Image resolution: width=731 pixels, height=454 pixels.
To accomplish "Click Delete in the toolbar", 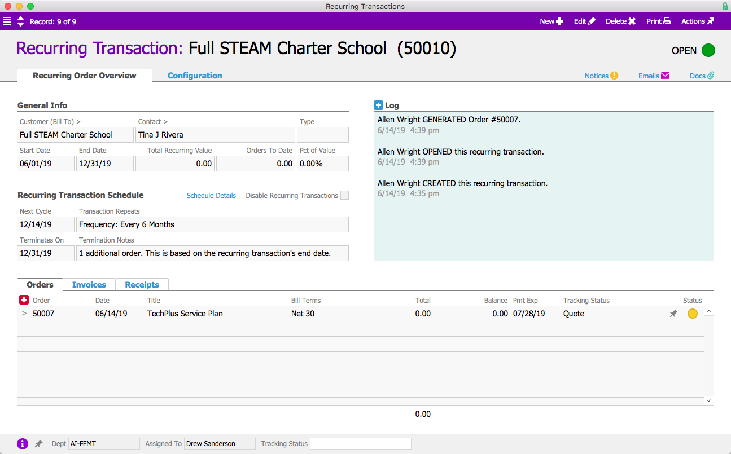I will 621,21.
